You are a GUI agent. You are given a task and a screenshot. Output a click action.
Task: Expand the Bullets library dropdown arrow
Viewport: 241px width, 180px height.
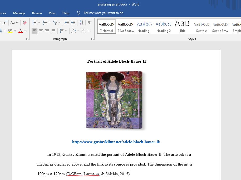[x=39, y=23]
